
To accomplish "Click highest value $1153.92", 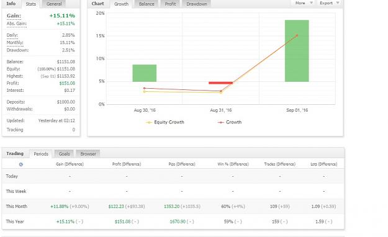I will (x=66, y=76).
